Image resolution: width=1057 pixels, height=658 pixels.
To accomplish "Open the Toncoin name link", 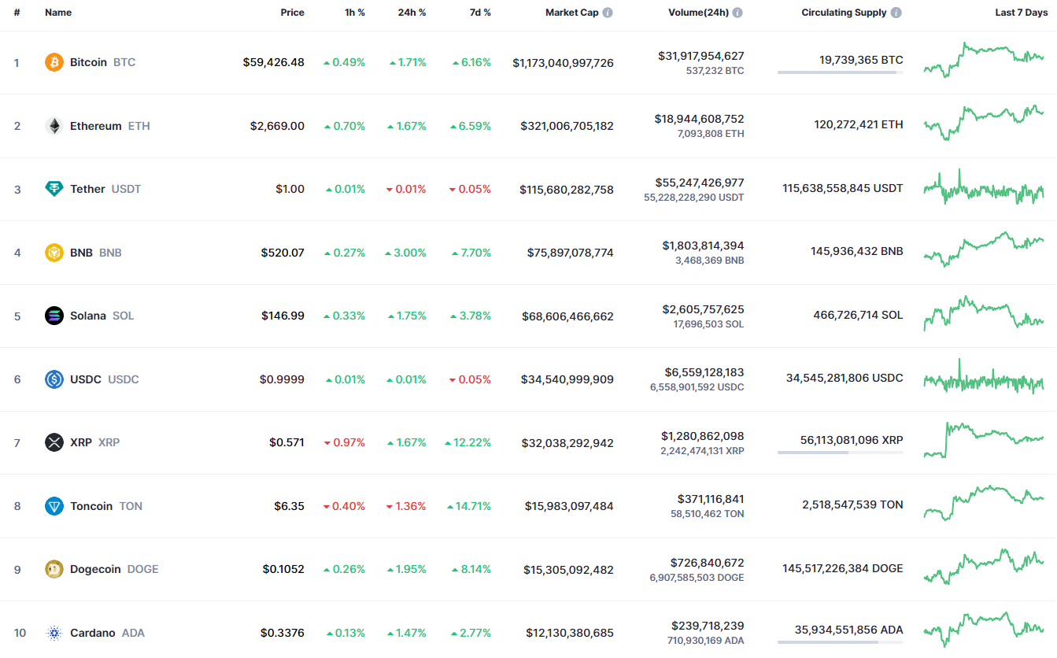I will tap(91, 506).
